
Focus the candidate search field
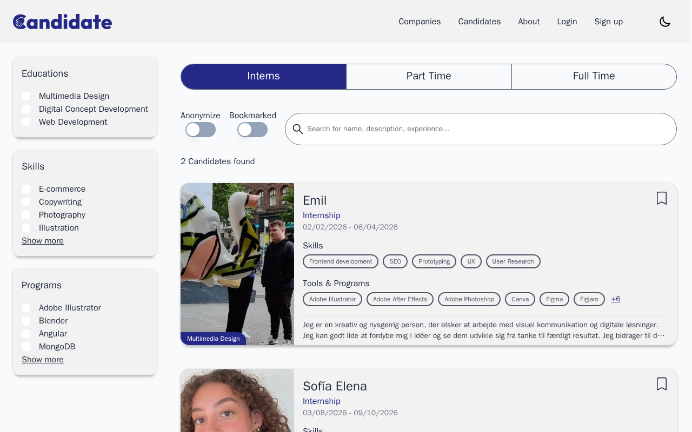481,129
